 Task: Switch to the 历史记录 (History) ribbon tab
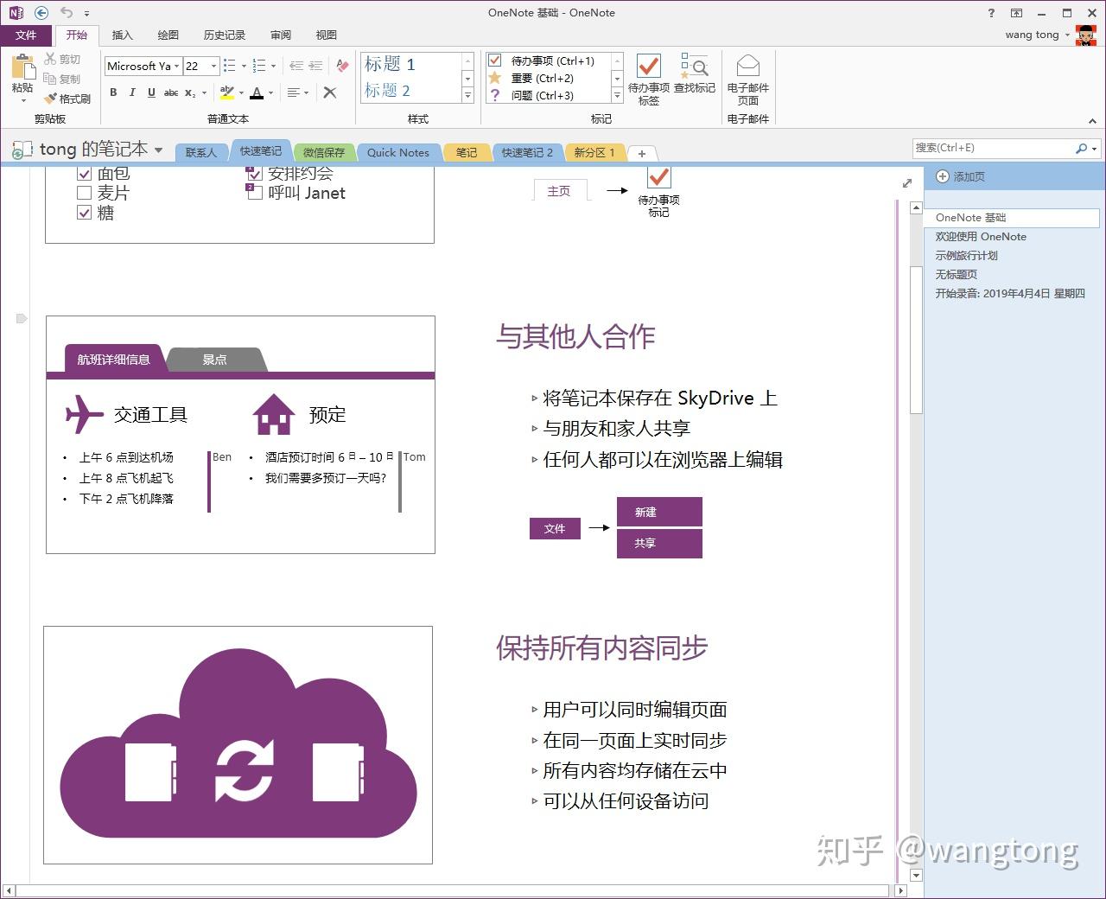pyautogui.click(x=225, y=35)
